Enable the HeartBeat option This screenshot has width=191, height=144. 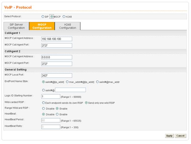[x=57, y=114]
